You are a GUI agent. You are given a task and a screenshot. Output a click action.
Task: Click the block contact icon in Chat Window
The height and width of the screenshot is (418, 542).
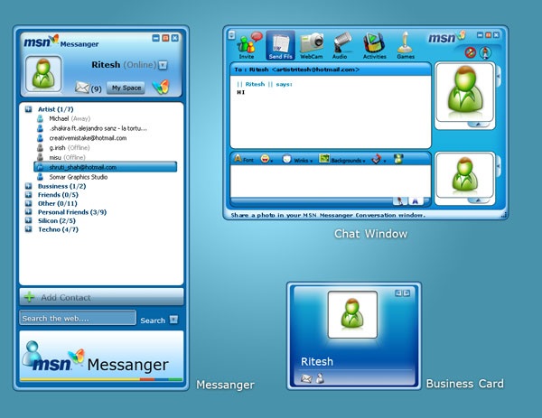click(470, 52)
